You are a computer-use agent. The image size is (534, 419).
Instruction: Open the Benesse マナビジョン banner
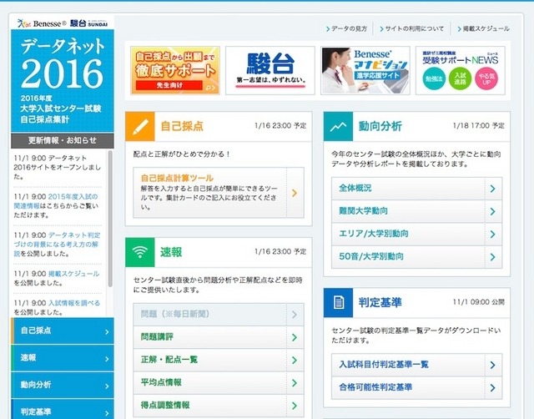[x=365, y=70]
